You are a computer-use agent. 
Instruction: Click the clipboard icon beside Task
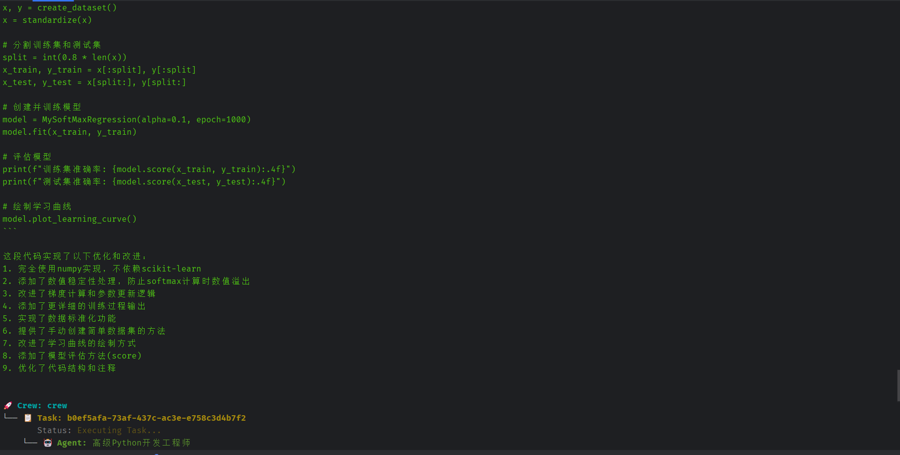pyautogui.click(x=28, y=418)
